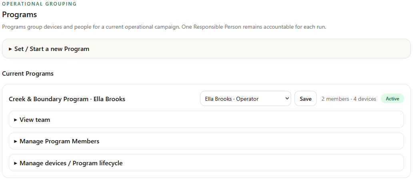Open the Manage Program Members section

(x=206, y=141)
